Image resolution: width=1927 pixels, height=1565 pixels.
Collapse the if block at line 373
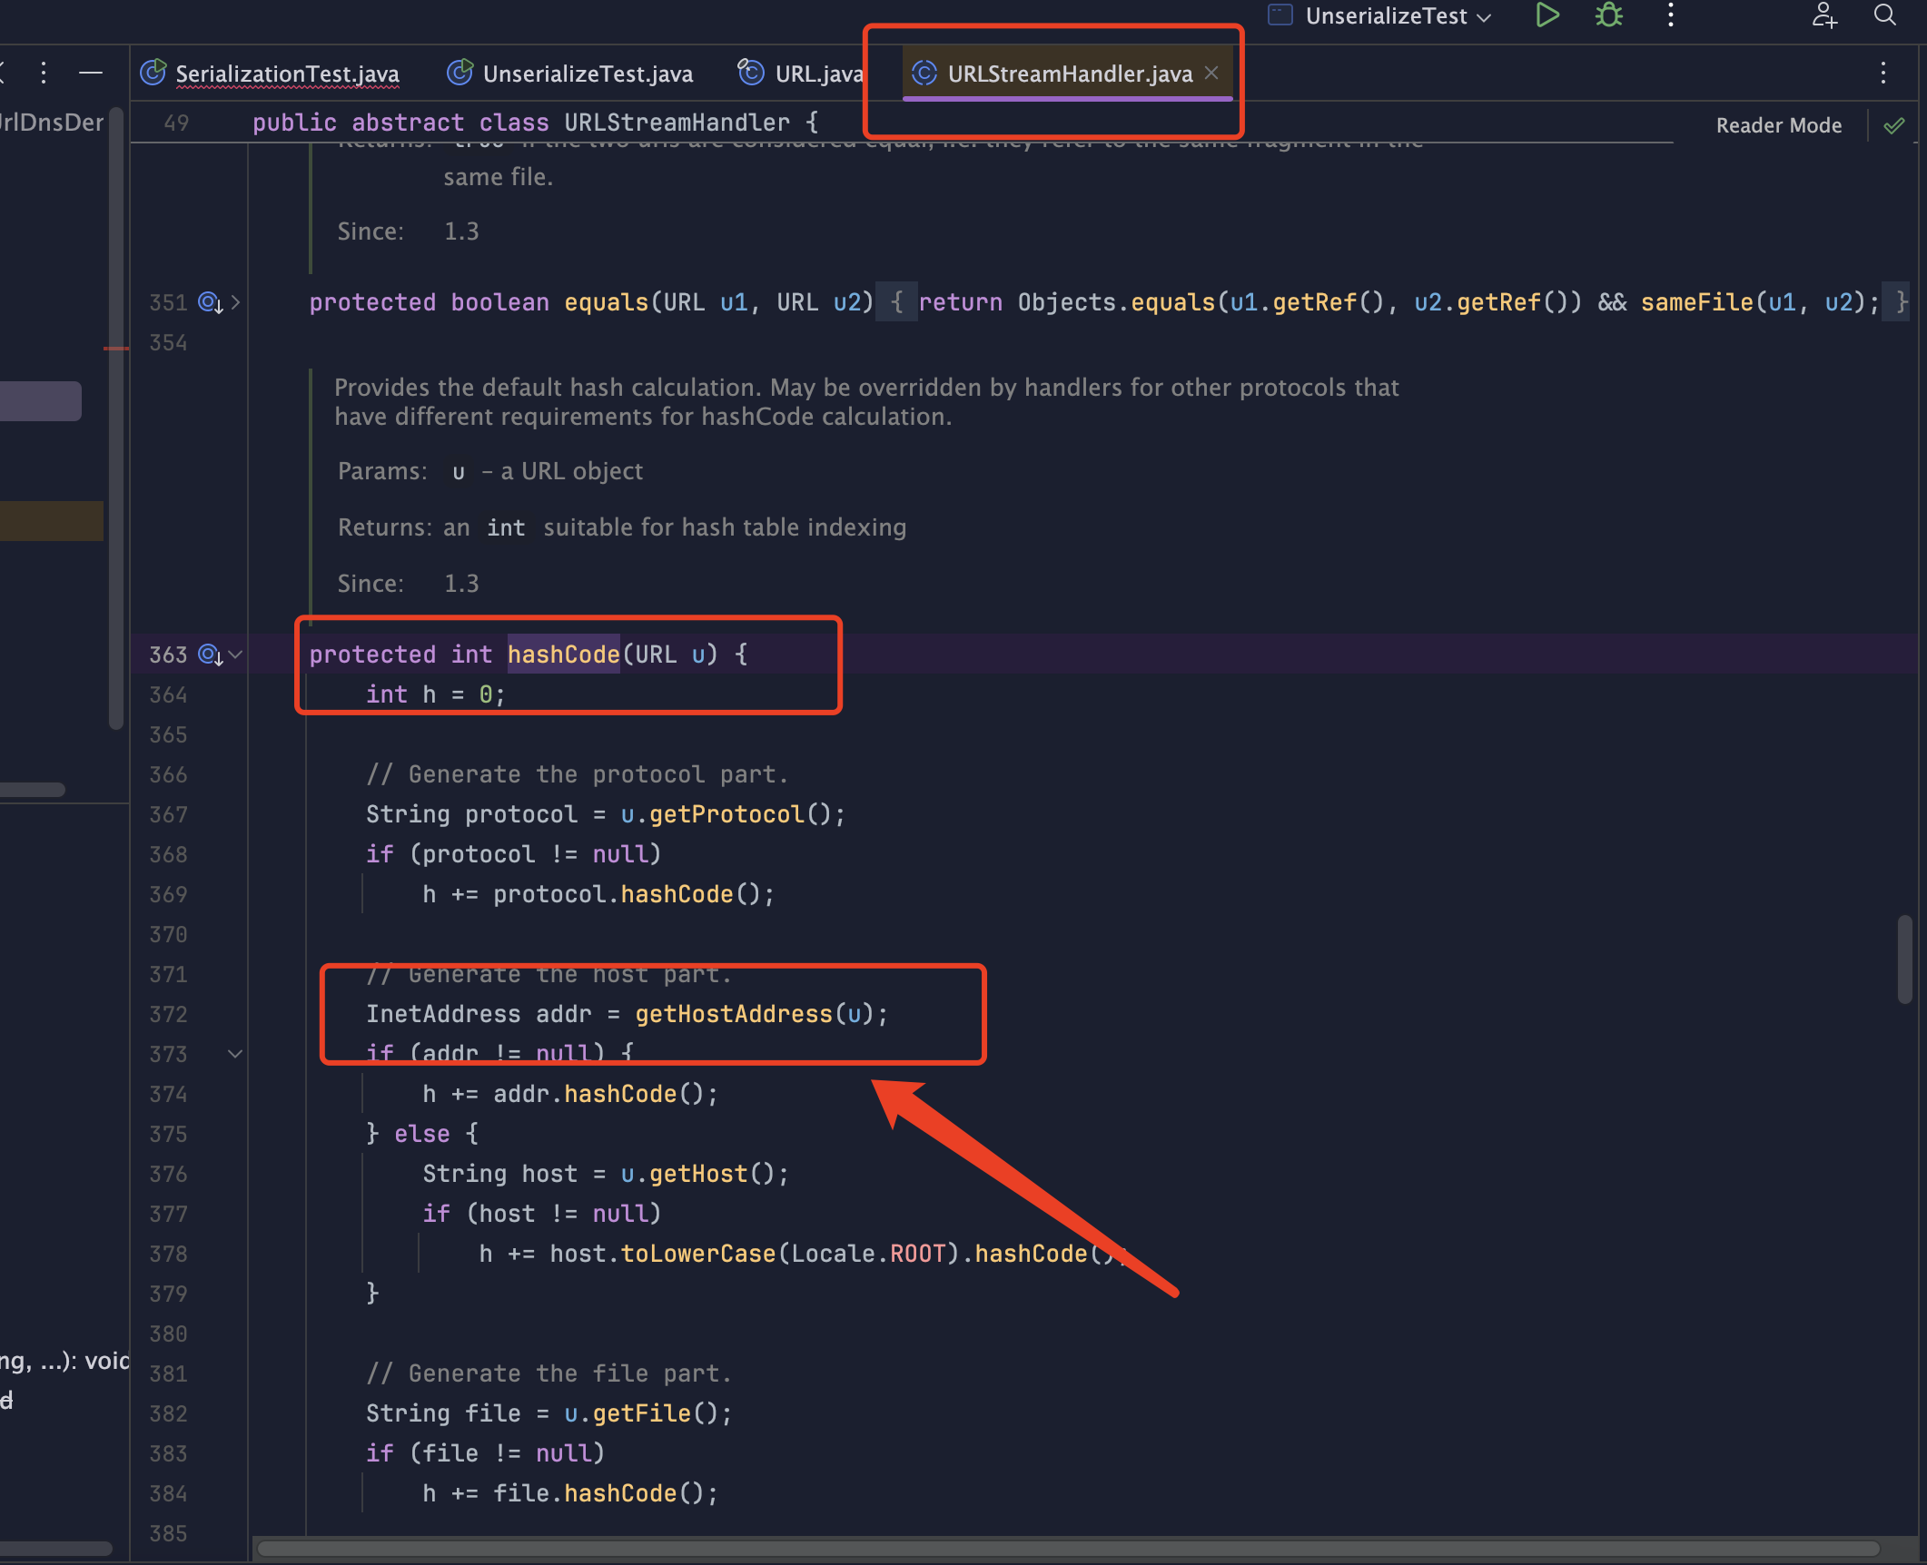pos(235,1054)
